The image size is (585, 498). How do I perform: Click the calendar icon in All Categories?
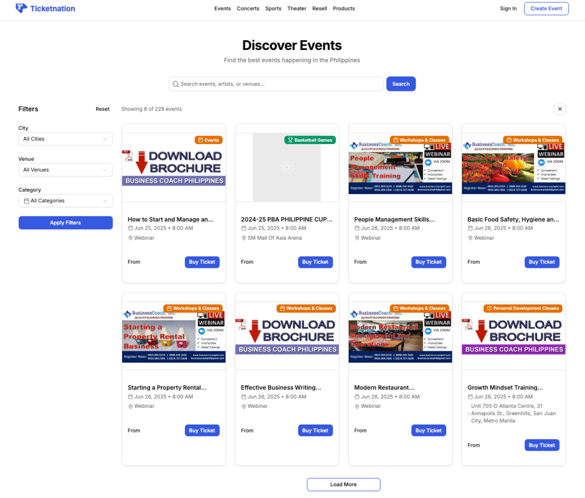[27, 201]
